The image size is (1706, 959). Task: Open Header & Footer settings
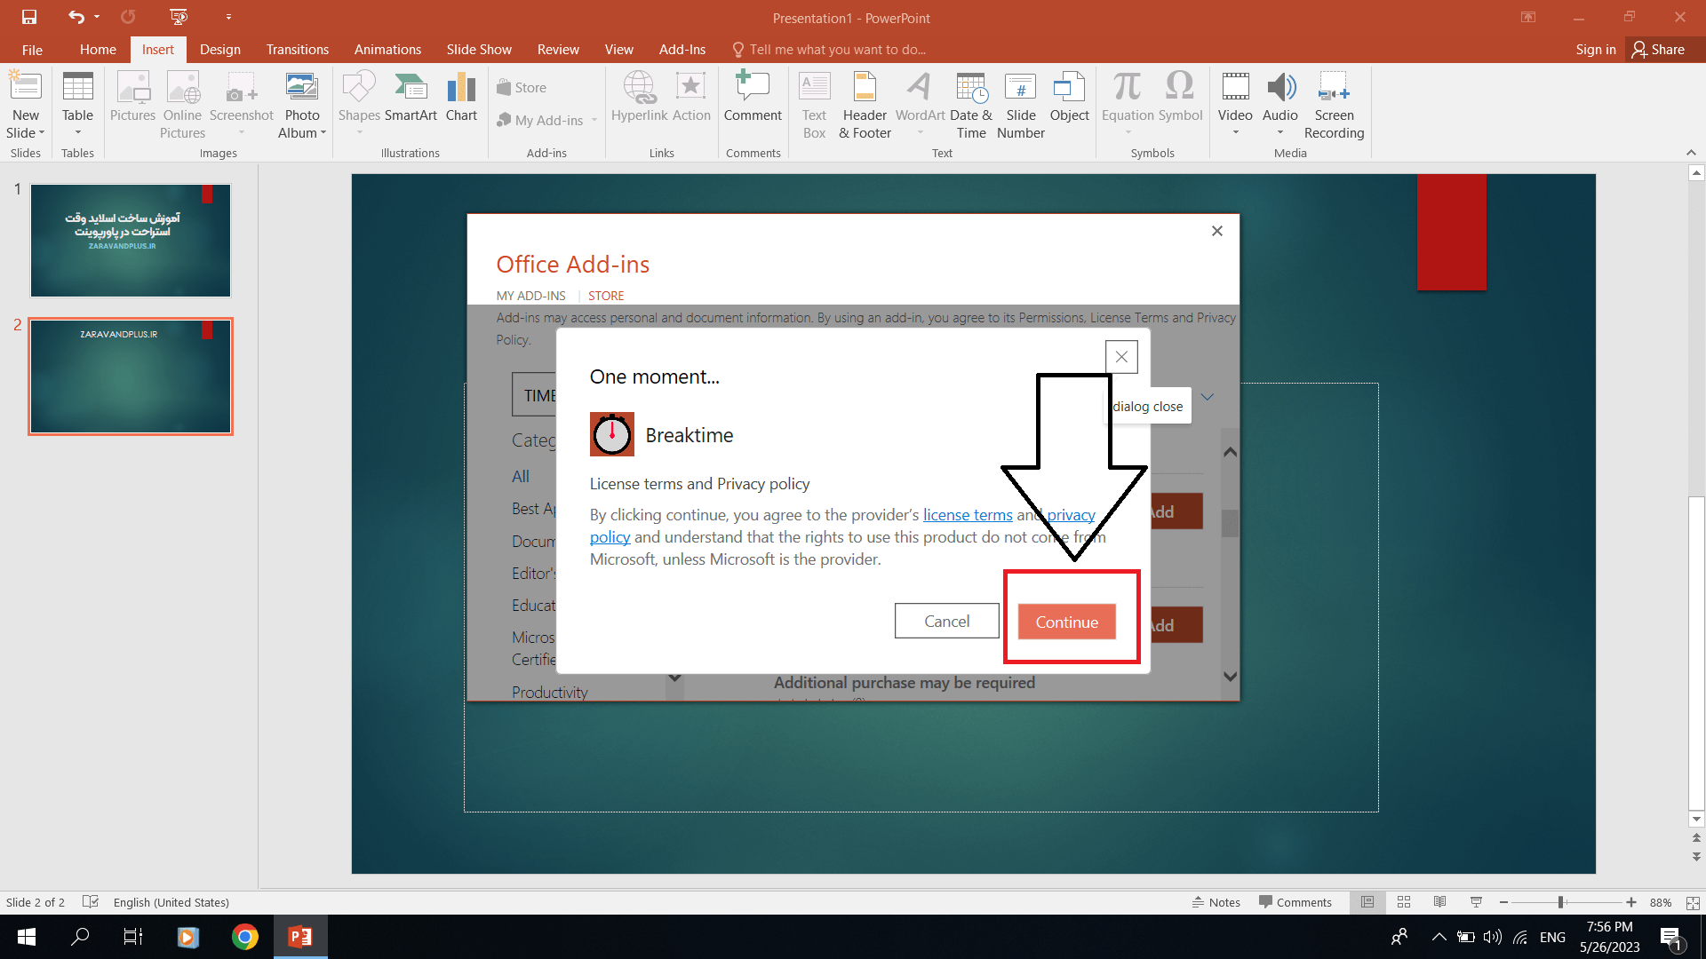pos(865,104)
